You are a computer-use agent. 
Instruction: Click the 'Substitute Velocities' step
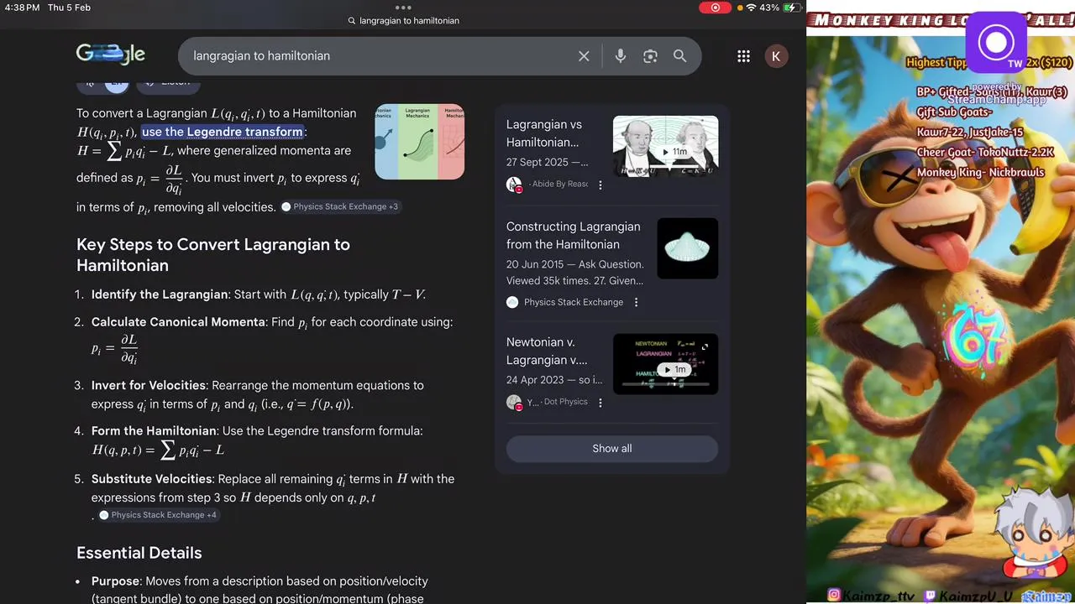152,479
